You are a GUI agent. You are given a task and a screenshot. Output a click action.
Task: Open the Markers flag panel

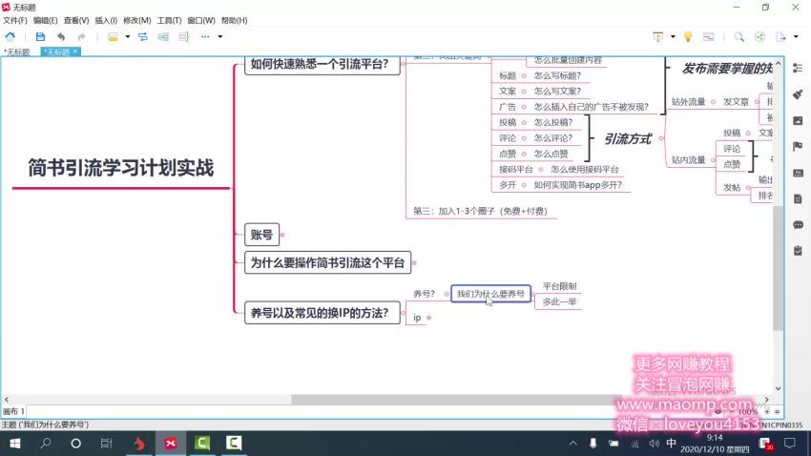coord(798,146)
